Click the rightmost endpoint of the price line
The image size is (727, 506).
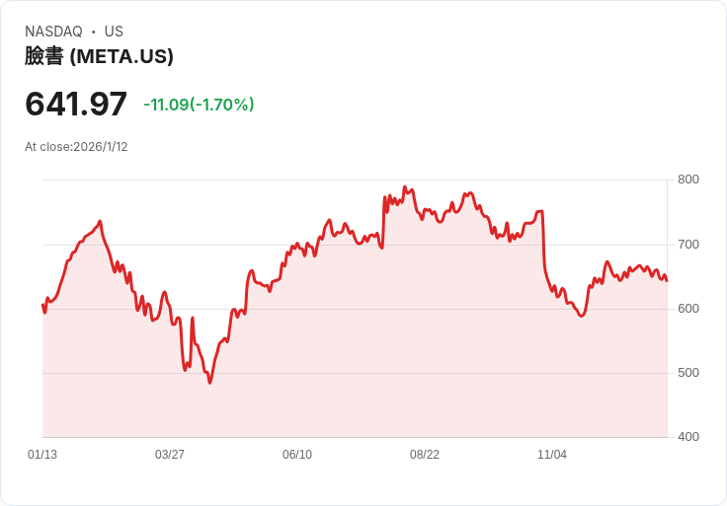coord(667,281)
